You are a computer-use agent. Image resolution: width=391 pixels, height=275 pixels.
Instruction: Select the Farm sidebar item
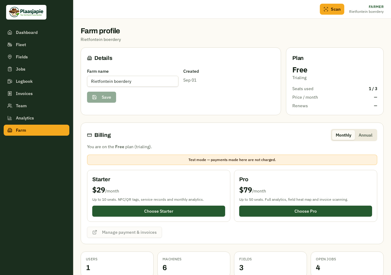click(36, 130)
